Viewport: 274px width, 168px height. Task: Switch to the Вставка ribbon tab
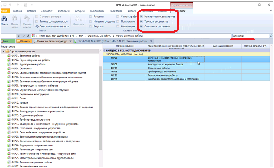click(32, 11)
